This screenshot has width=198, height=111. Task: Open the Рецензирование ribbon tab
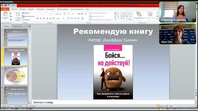77,9
